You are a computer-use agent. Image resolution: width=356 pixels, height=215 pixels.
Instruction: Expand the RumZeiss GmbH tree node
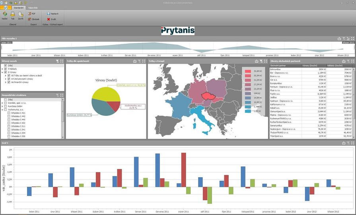pos(2,106)
